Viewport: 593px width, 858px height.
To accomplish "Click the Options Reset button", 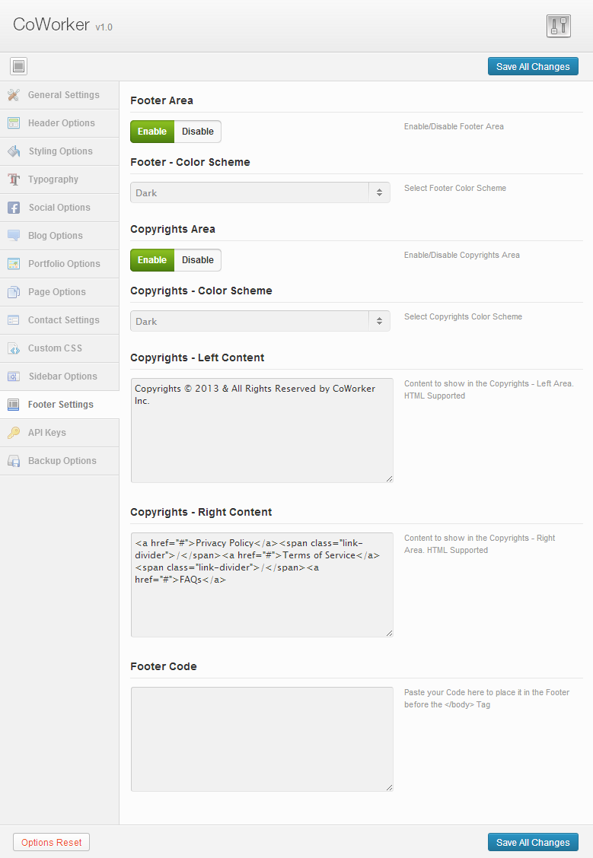I will [x=52, y=842].
